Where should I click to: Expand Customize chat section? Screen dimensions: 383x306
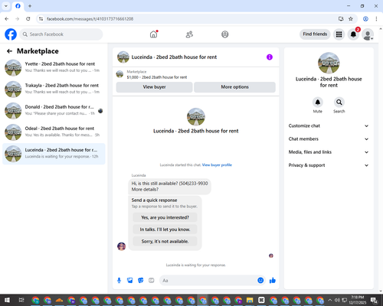[x=329, y=125]
